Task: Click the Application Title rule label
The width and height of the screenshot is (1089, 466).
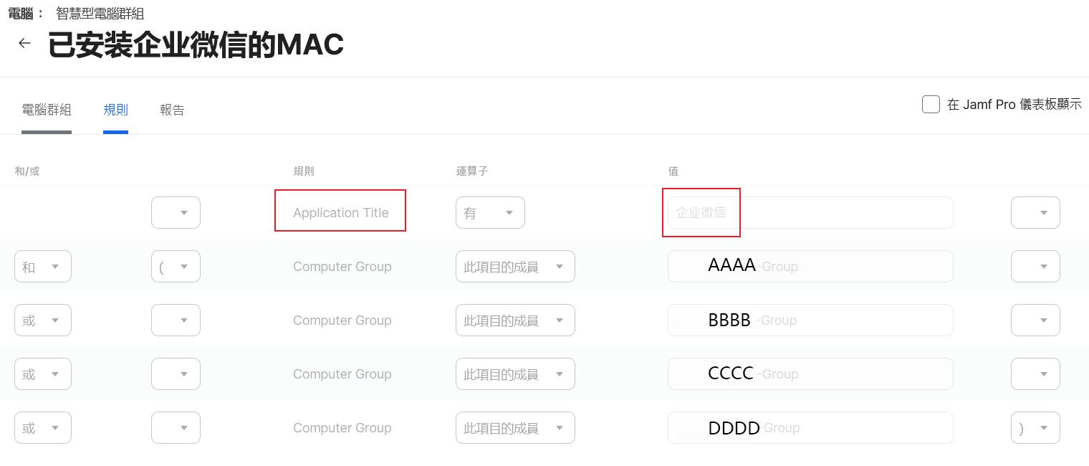Action: (x=341, y=213)
